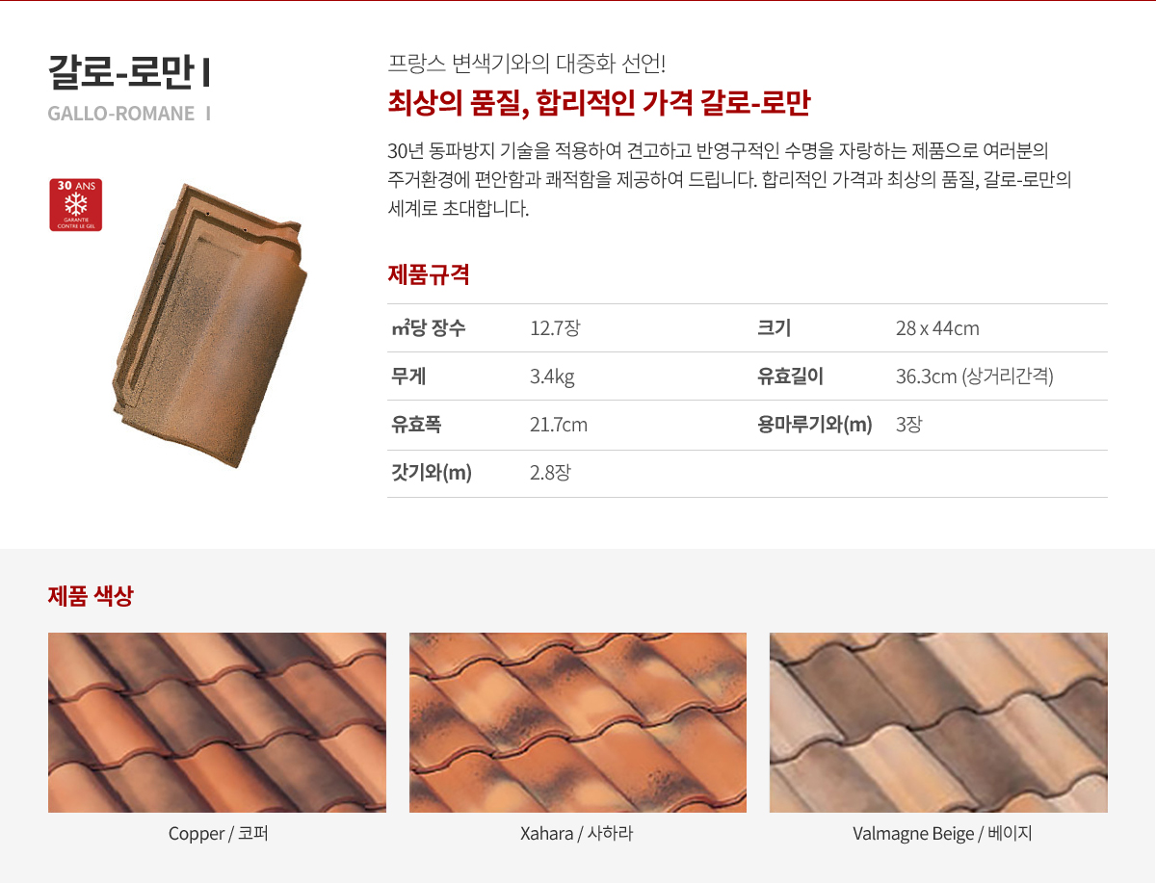
Task: Select the Xahara color tile thumbnail
Action: pyautogui.click(x=578, y=722)
